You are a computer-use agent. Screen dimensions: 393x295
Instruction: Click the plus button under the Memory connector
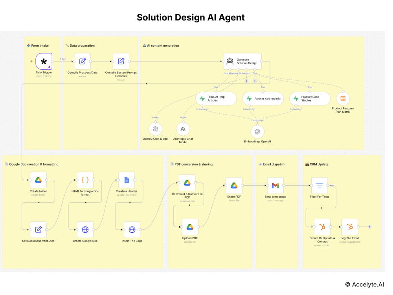pyautogui.click(x=246, y=81)
